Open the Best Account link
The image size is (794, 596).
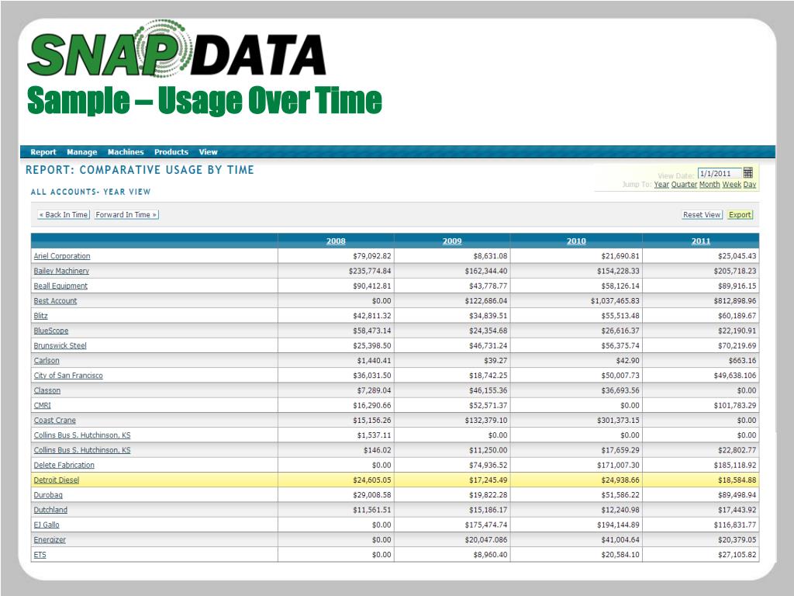point(55,301)
